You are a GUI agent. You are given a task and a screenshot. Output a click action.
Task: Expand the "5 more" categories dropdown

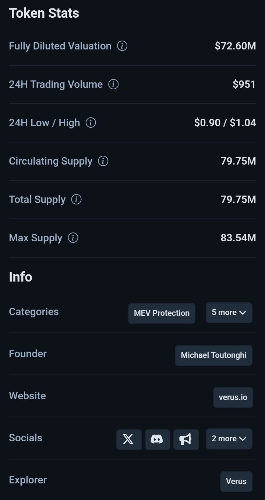coord(229,313)
